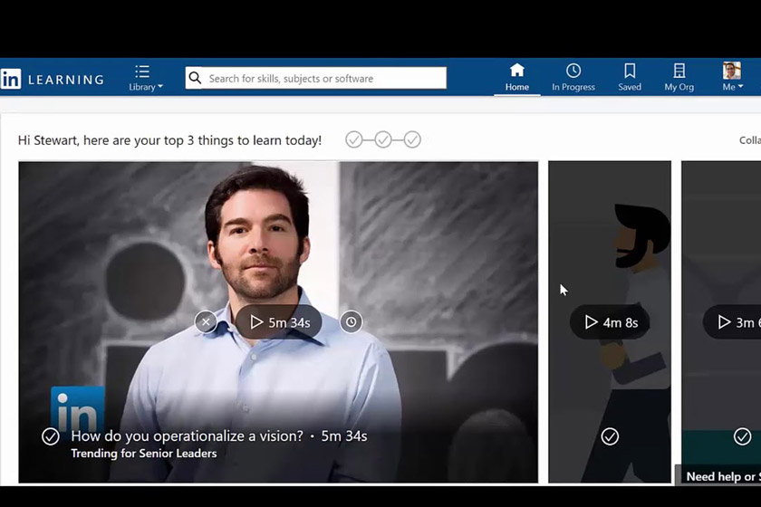
Task: Click the third progress step checkmark
Action: tap(412, 139)
